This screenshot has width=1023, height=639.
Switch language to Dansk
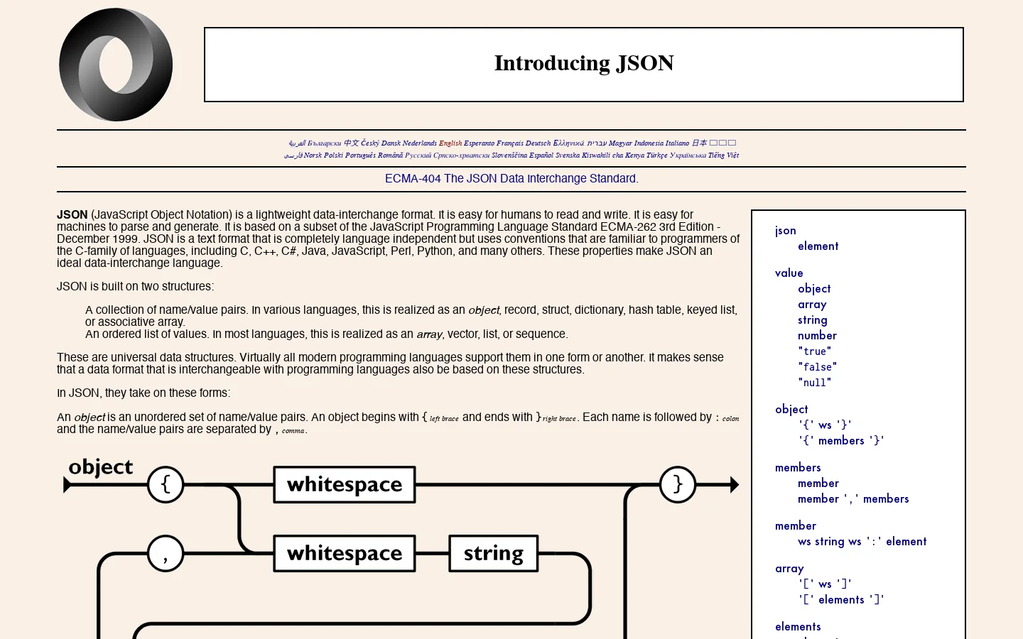click(391, 143)
